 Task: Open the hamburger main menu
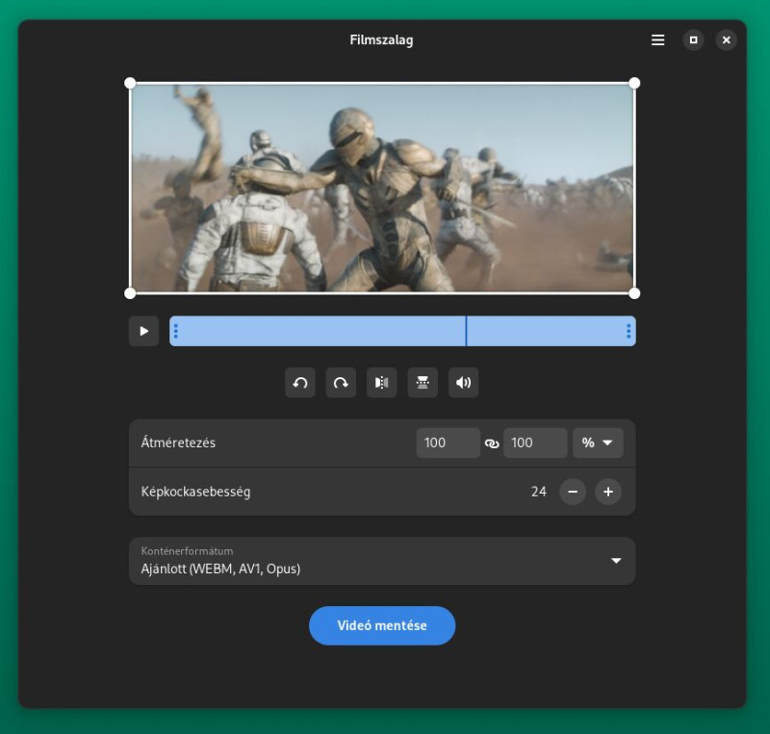[x=657, y=39]
